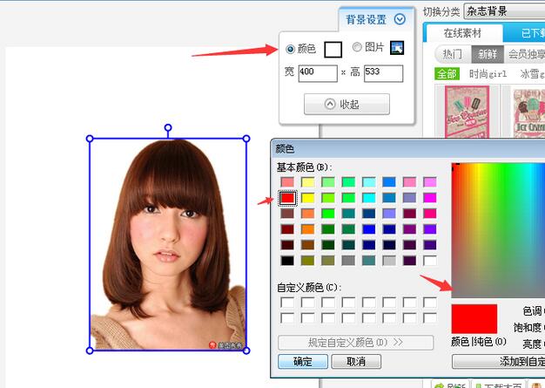The height and width of the screenshot is (388, 545).
Task: Click the top-right resize handle of the portrait
Action: pyautogui.click(x=246, y=139)
